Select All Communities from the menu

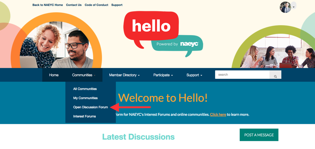point(85,89)
